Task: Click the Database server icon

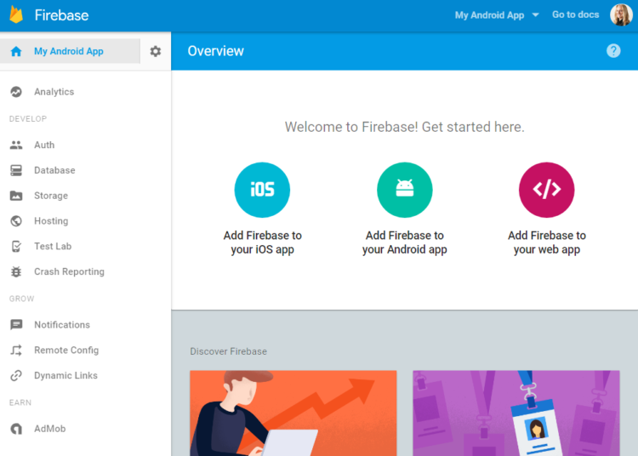Action: click(16, 170)
